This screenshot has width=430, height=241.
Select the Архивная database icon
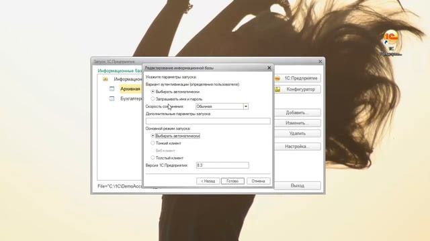click(x=112, y=89)
